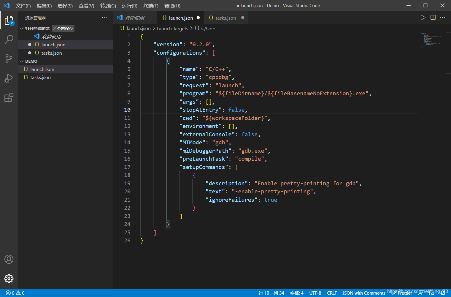
Task: Select tasks.json in open editors list
Action: point(65,53)
